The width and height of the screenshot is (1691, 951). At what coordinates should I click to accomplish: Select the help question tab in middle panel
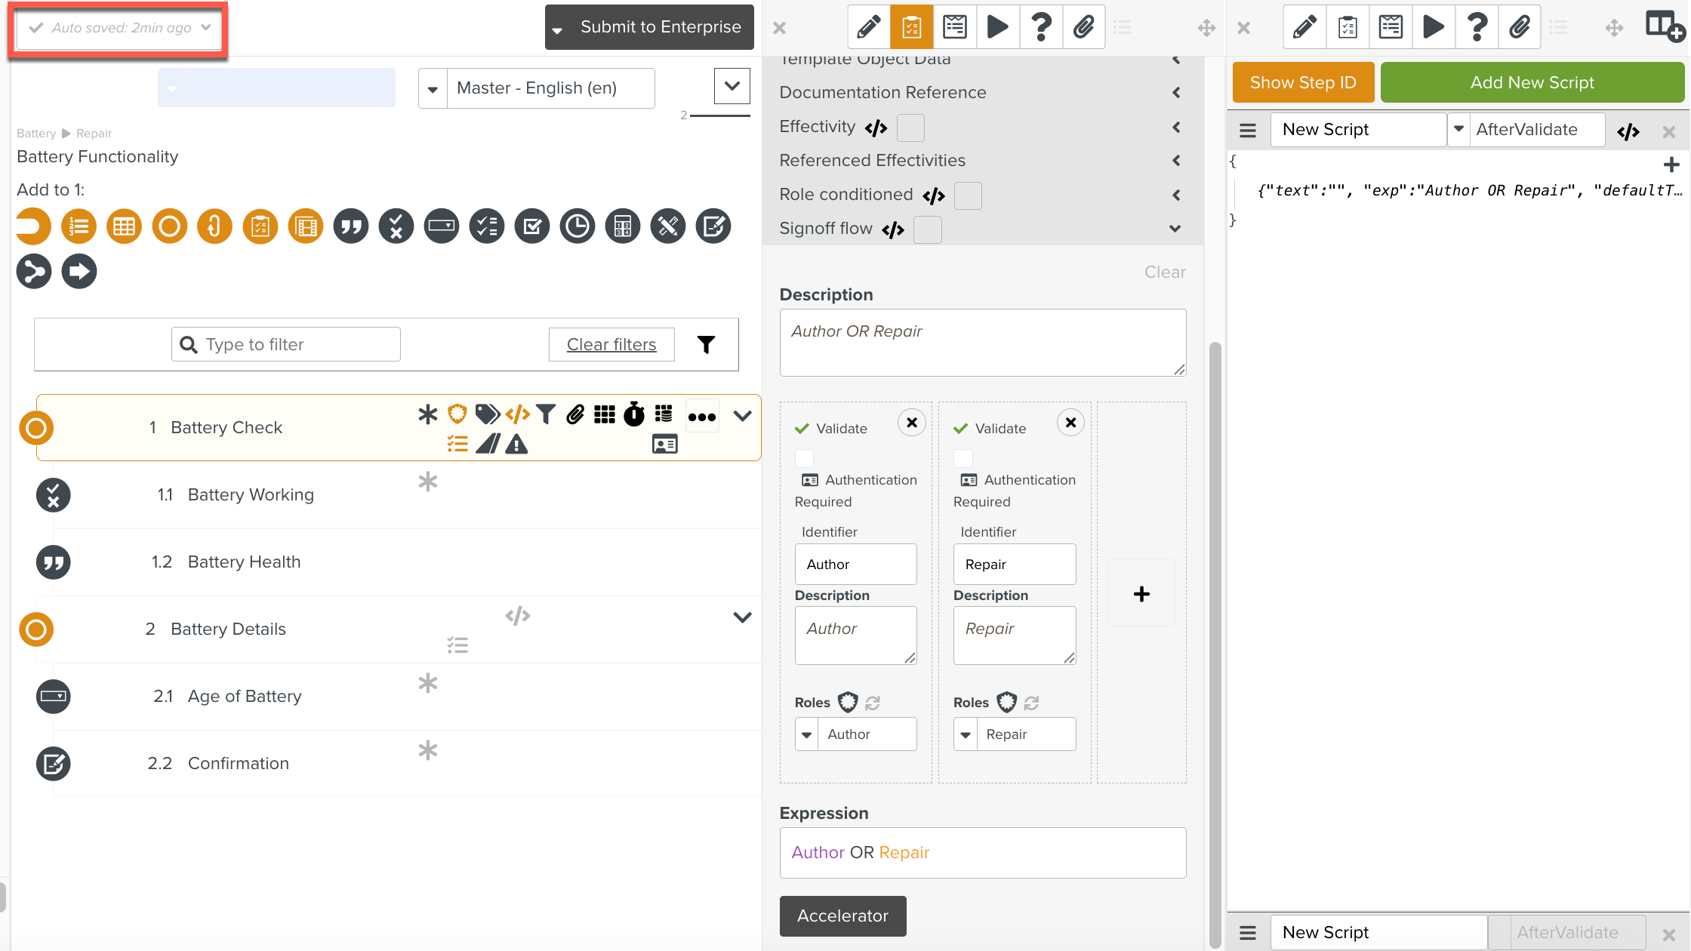point(1041,28)
